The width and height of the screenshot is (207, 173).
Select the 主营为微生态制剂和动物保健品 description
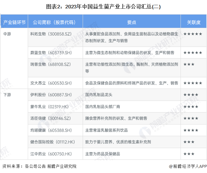click(130, 53)
